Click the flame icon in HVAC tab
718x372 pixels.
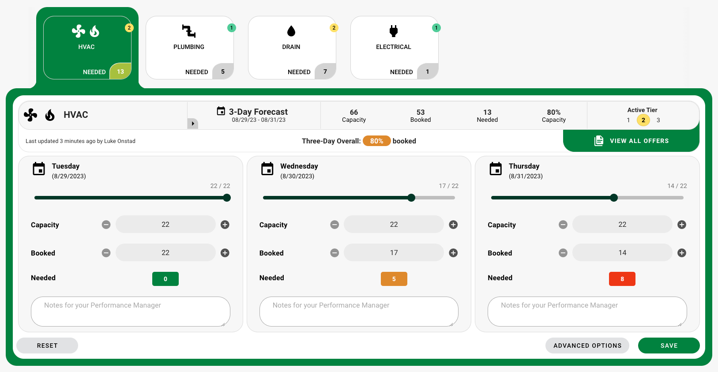click(x=94, y=31)
